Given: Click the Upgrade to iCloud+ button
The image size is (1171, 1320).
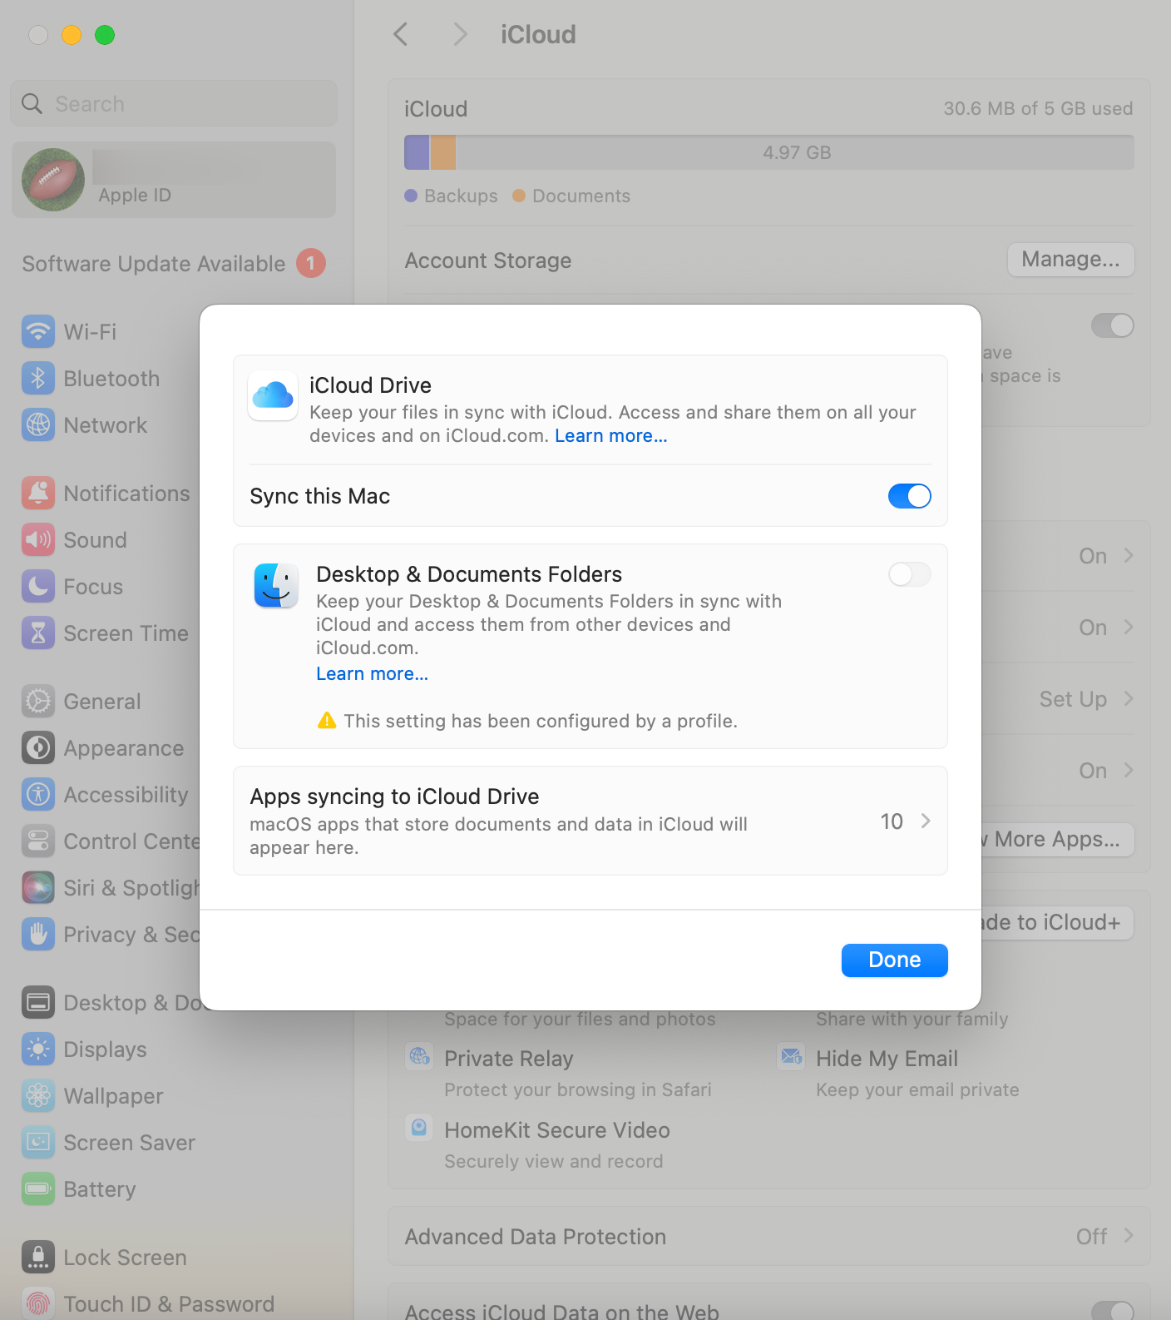Looking at the screenshot, I should coord(1057,922).
